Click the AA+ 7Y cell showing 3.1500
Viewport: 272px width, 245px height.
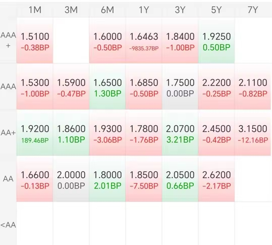253,134
